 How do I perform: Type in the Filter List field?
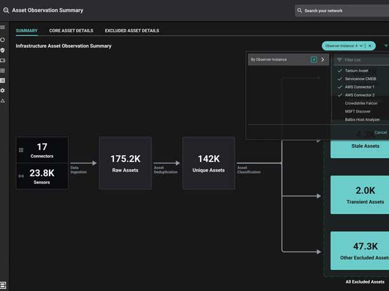tap(363, 60)
